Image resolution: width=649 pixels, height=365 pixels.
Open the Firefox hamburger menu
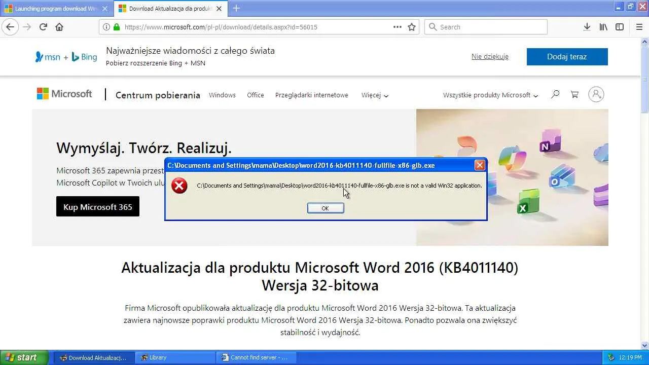(x=639, y=27)
